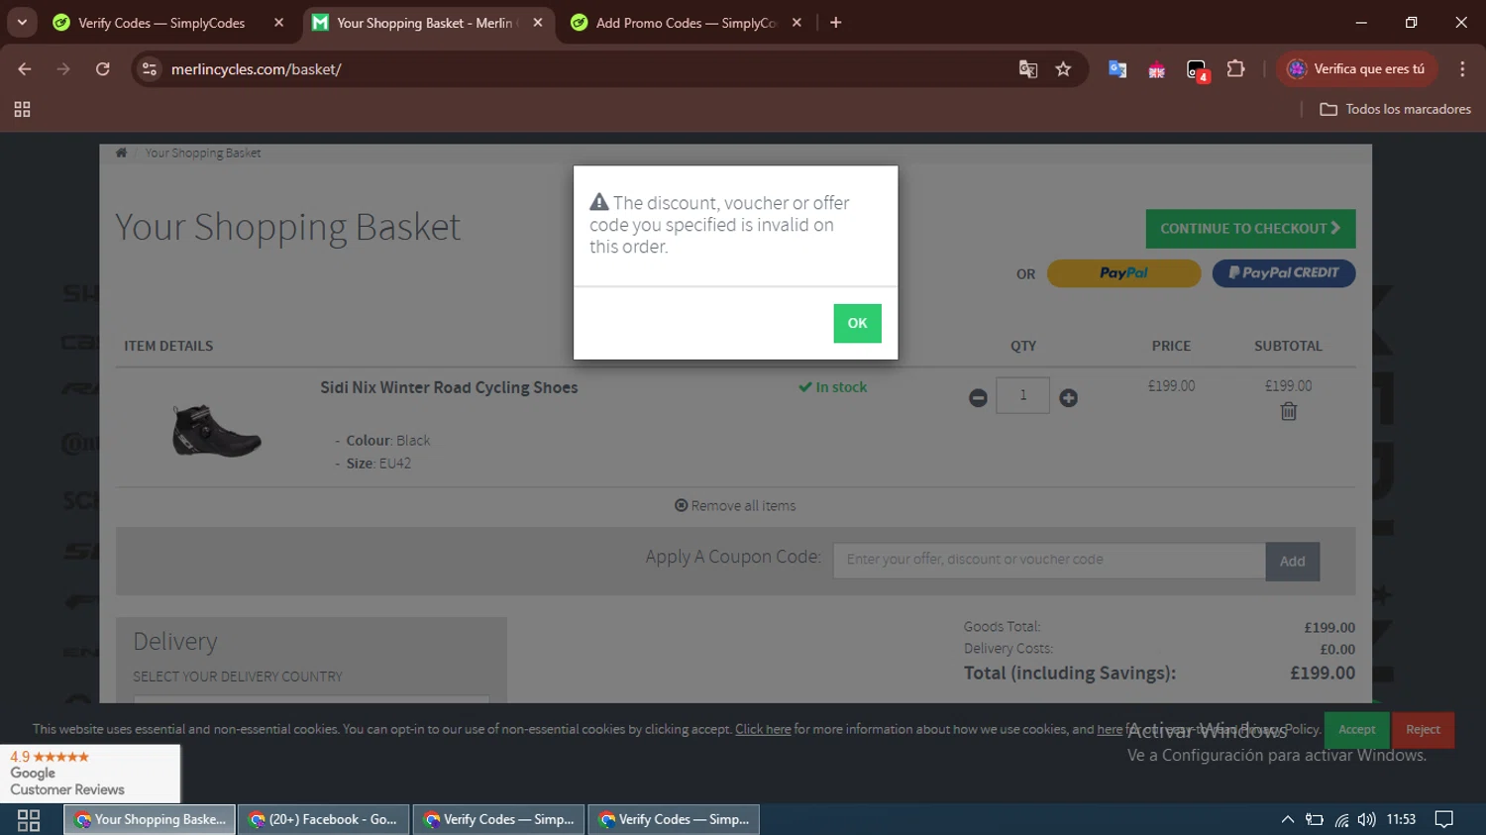The width and height of the screenshot is (1486, 835).
Task: Open the apps grid in bookmarks bar
Action: (x=22, y=110)
